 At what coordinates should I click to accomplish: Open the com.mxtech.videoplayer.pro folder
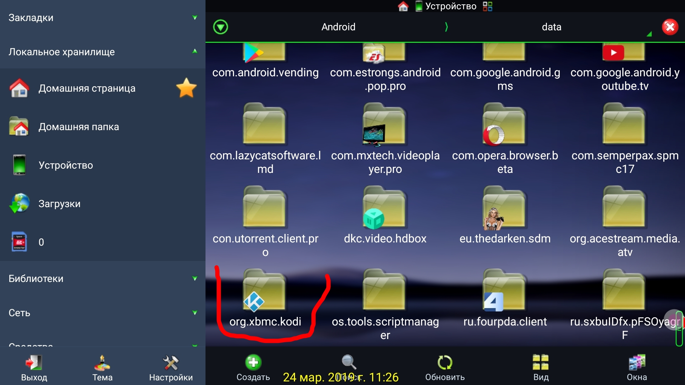click(385, 139)
